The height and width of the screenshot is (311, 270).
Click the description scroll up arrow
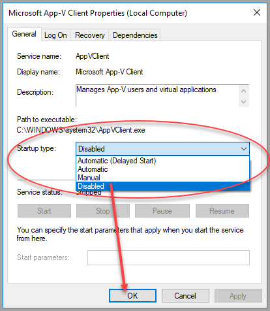[244, 91]
